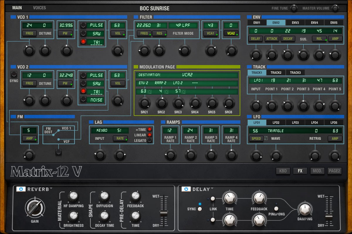Switch to the VOICES tab
Viewport: 352px width, 234px height.
tap(39, 8)
